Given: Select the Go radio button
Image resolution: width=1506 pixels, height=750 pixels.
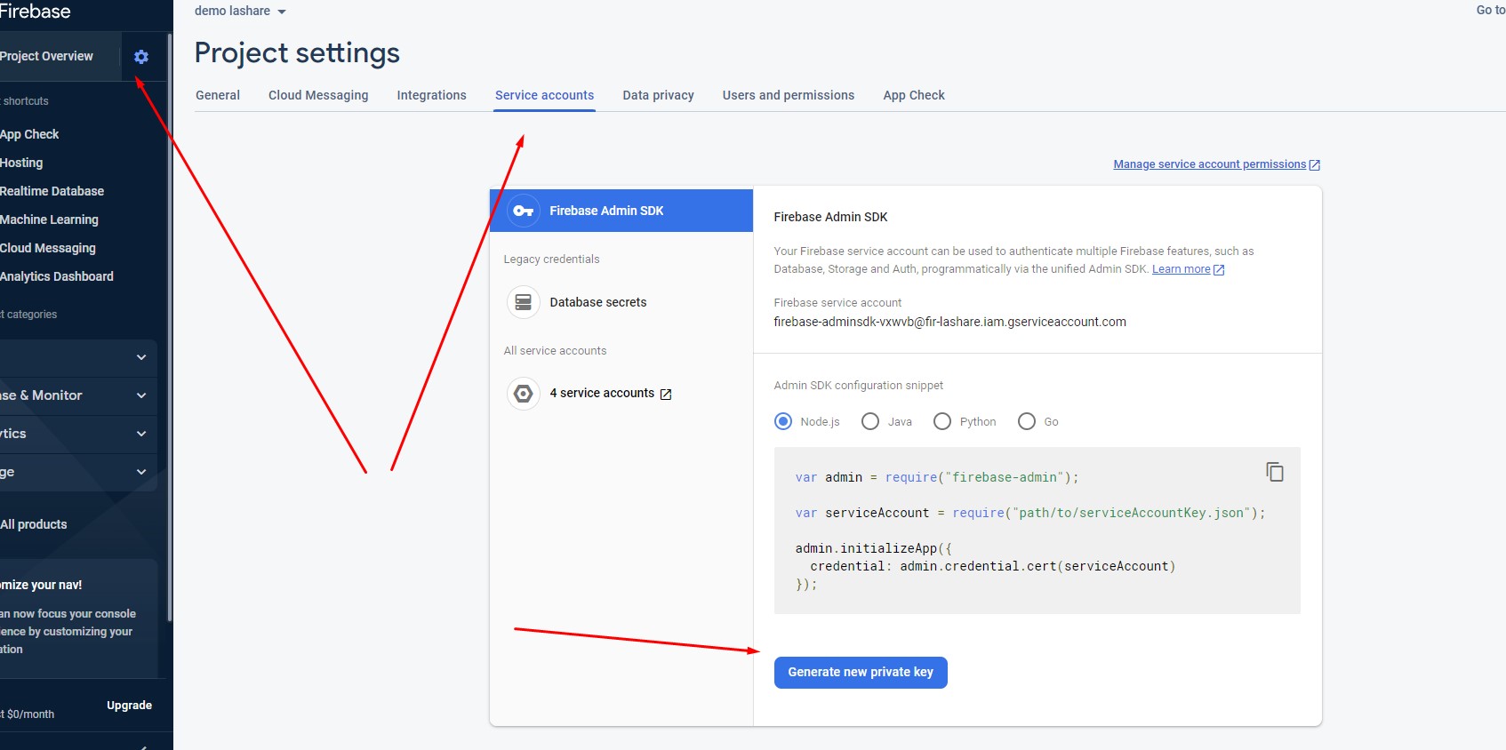Looking at the screenshot, I should (x=1027, y=421).
